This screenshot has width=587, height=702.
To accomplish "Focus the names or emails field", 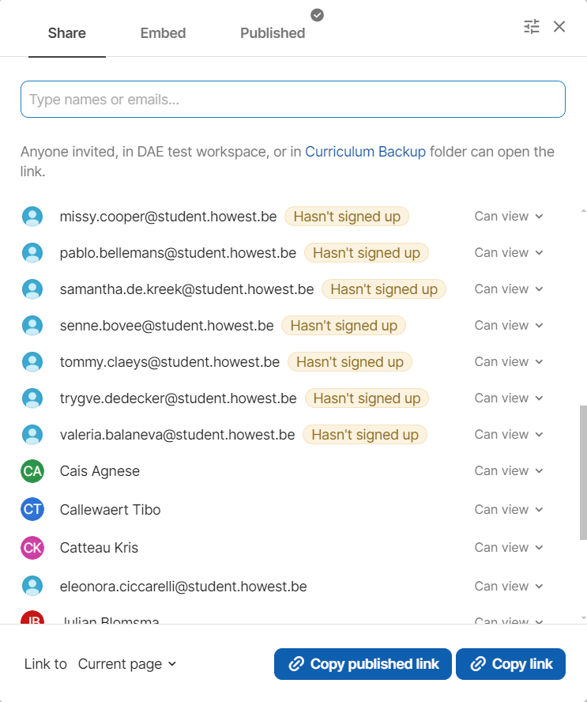I will point(292,100).
